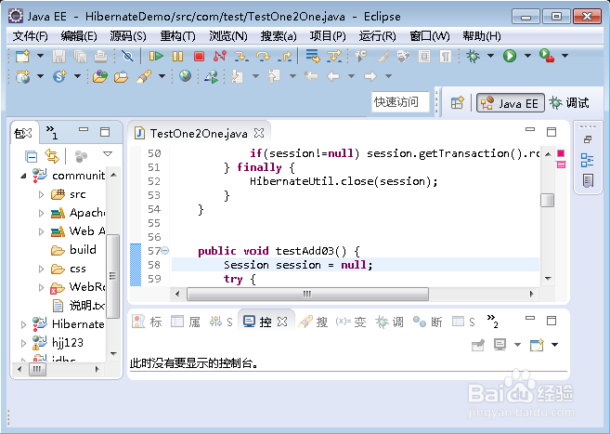Click the Debug bug icon
610x434 pixels.
(474, 56)
